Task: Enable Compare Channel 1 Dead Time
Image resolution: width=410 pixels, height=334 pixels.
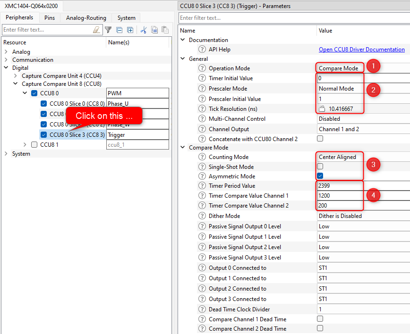Action: pos(320,319)
